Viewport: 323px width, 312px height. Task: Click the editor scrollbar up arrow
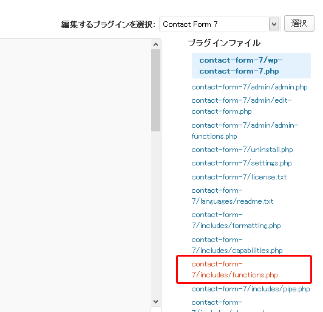tap(155, 44)
